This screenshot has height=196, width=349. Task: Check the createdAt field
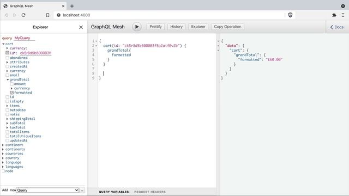(x=7, y=66)
